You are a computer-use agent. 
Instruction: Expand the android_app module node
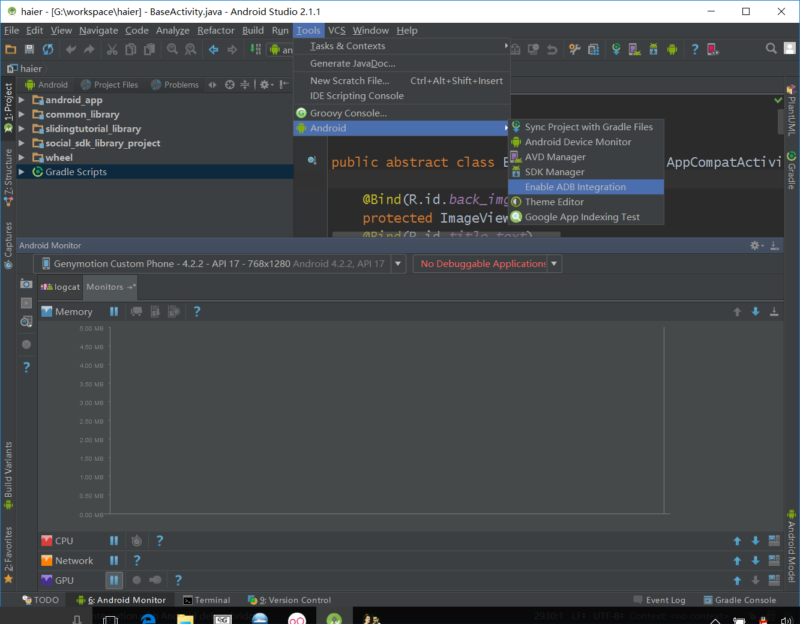[x=22, y=100]
